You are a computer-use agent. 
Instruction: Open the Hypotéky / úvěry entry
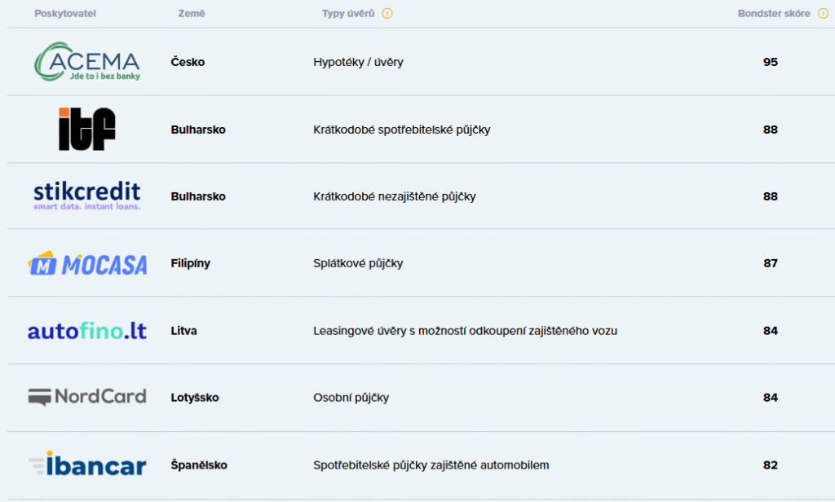click(x=359, y=62)
